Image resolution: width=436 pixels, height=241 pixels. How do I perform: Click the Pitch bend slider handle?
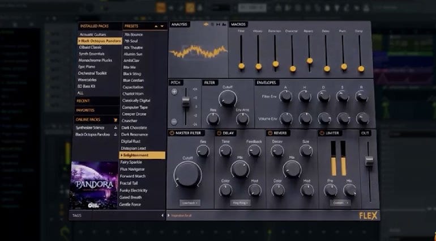pos(186,101)
